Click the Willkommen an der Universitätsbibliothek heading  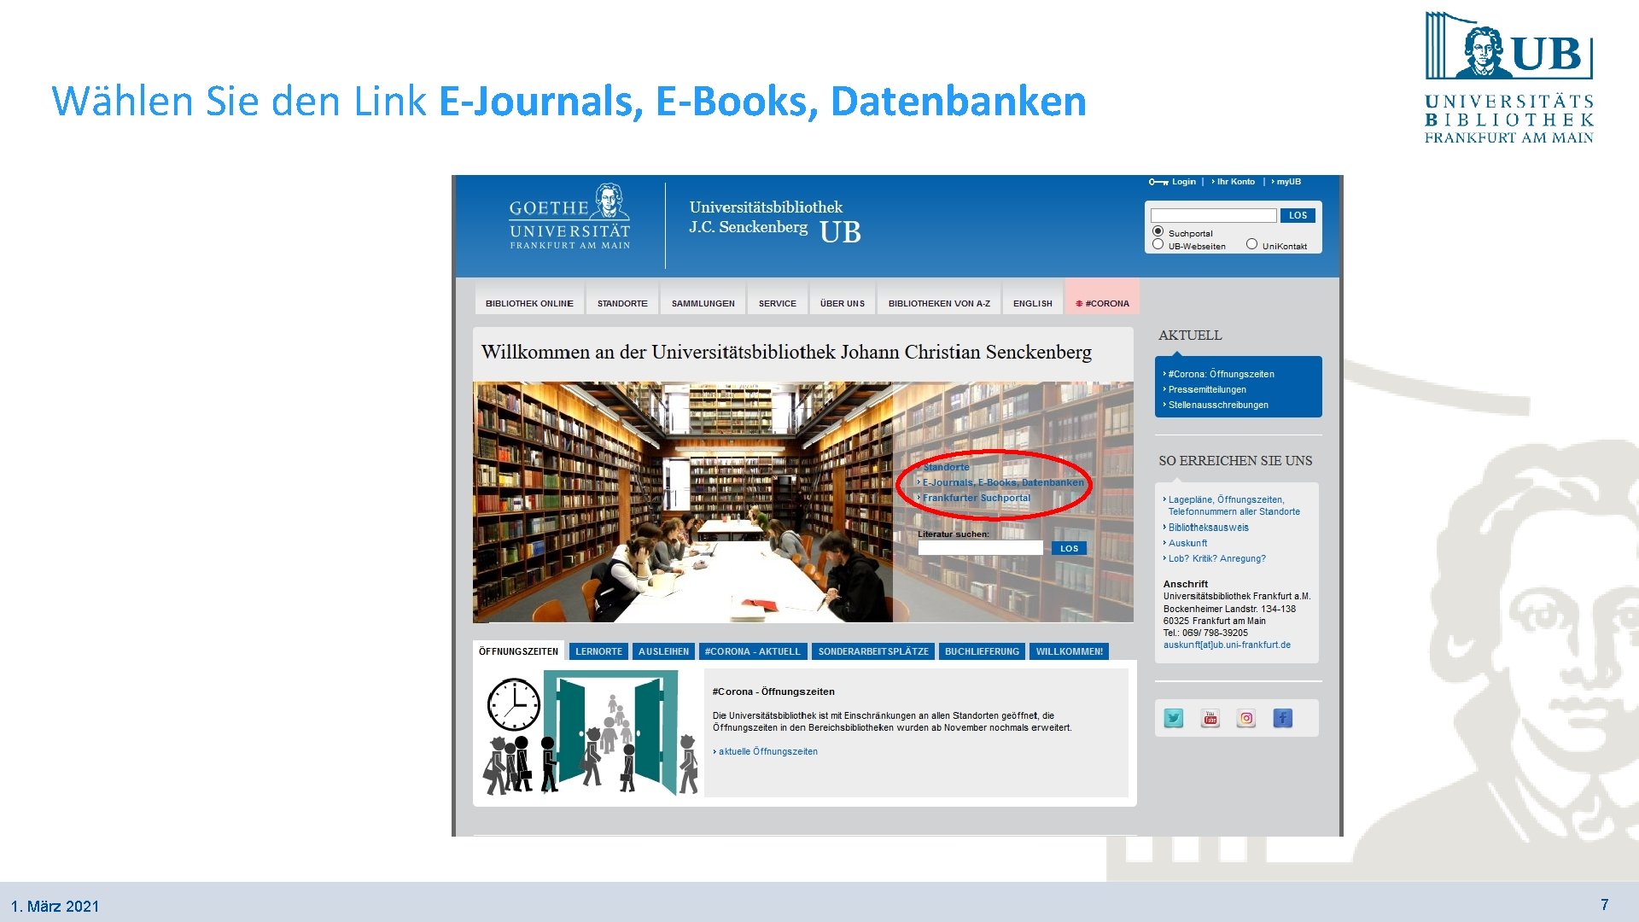(x=786, y=352)
